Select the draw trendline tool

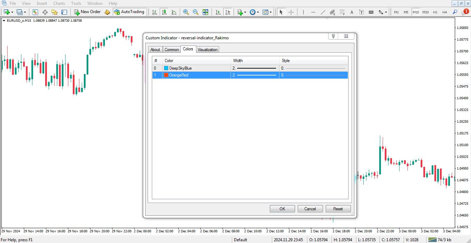[323, 12]
